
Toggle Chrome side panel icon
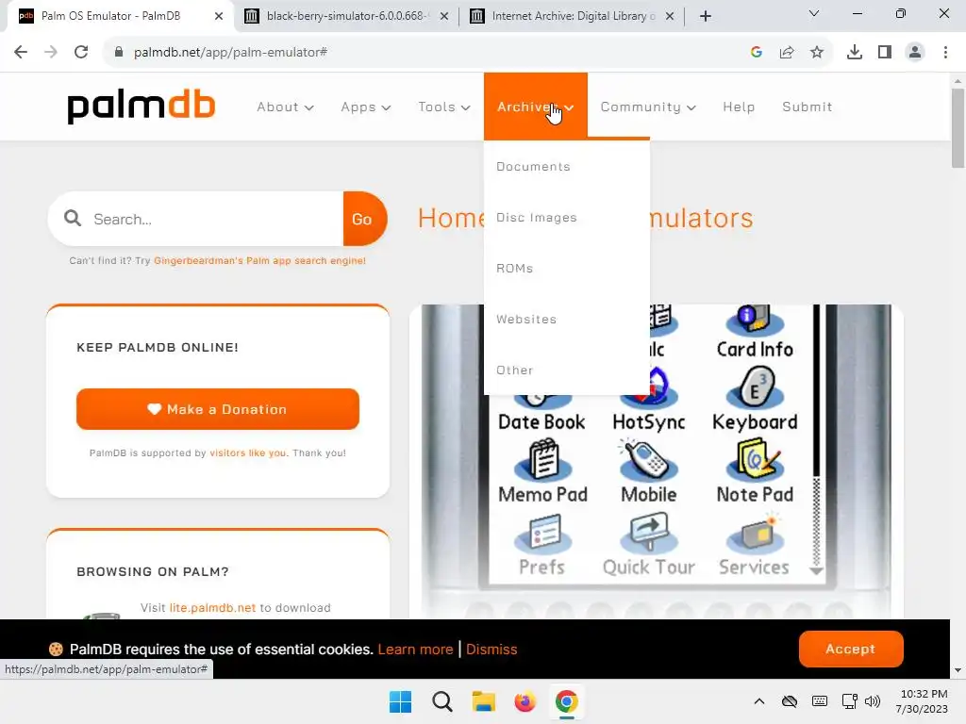point(885,53)
